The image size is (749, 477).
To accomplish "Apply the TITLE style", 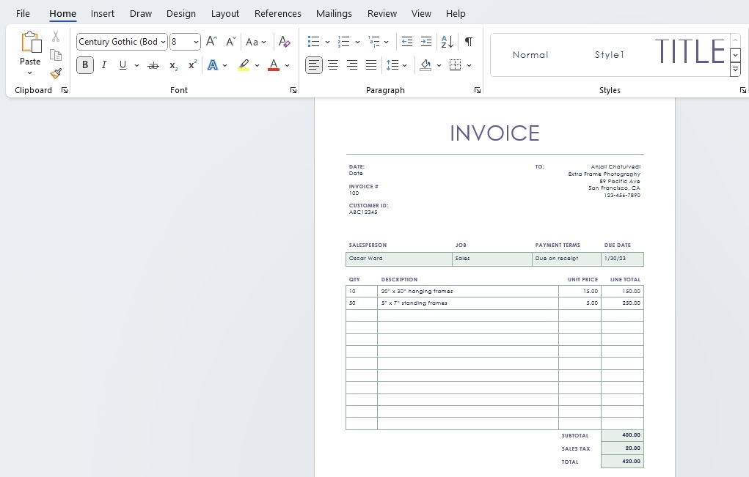I will click(x=690, y=52).
